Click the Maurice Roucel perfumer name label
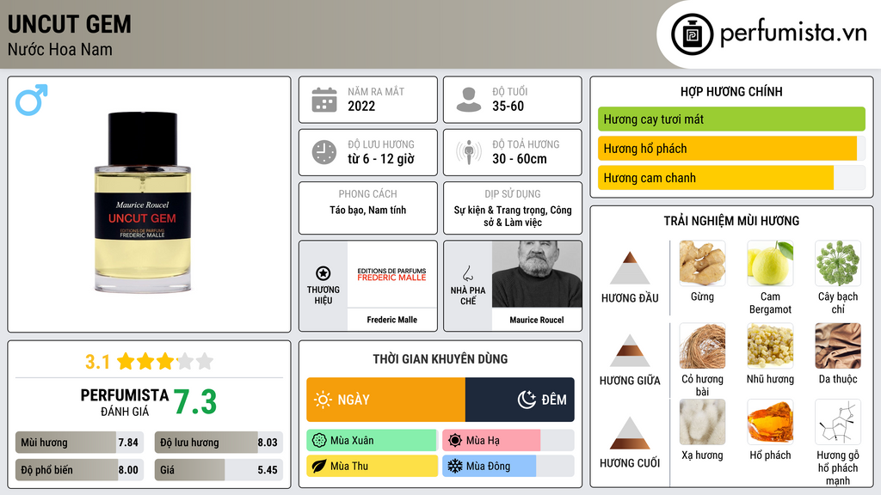The image size is (881, 495). click(537, 320)
